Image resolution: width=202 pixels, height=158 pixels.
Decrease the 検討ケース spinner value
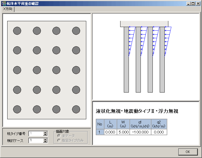pos(45,142)
